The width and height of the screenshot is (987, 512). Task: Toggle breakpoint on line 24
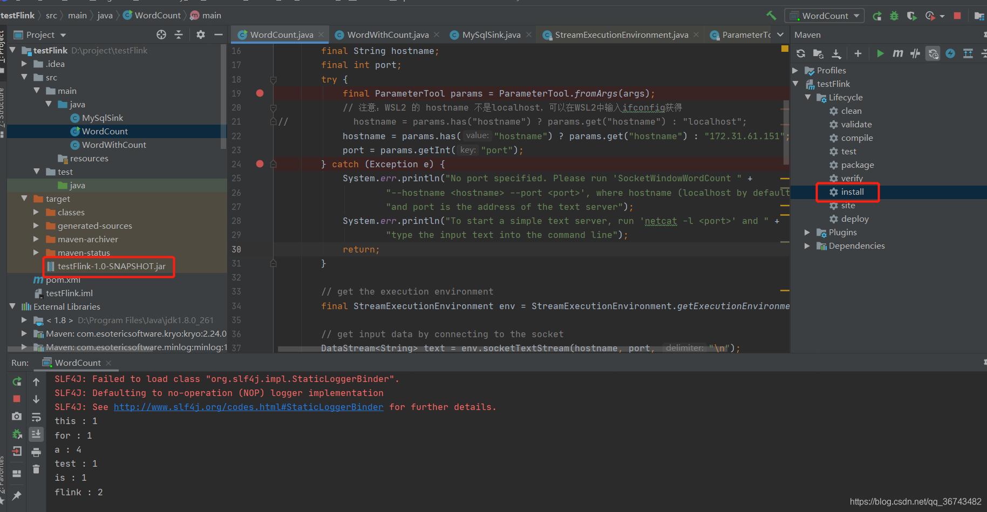tap(260, 163)
